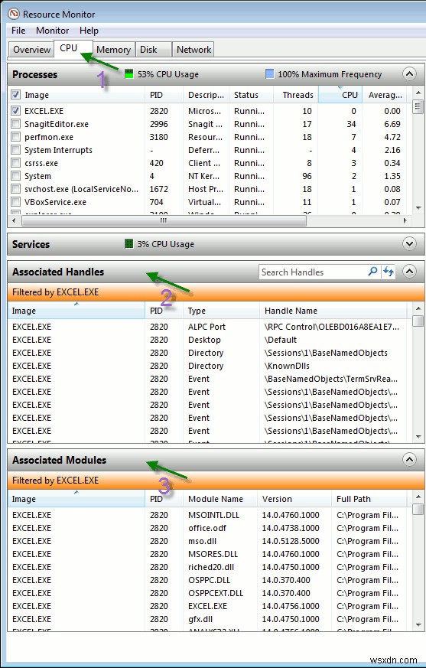The image size is (426, 668).
Task: Sort processes by the Threads column header
Action: 296,95
